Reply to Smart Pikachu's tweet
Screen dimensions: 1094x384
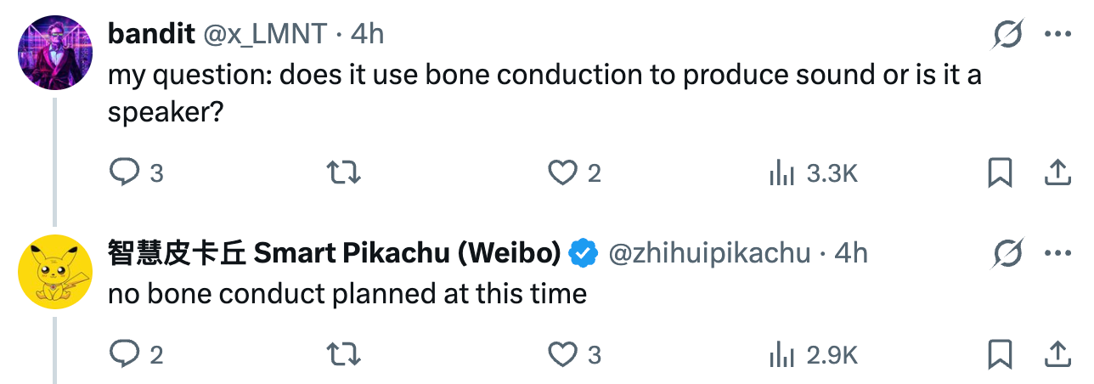[x=125, y=353]
